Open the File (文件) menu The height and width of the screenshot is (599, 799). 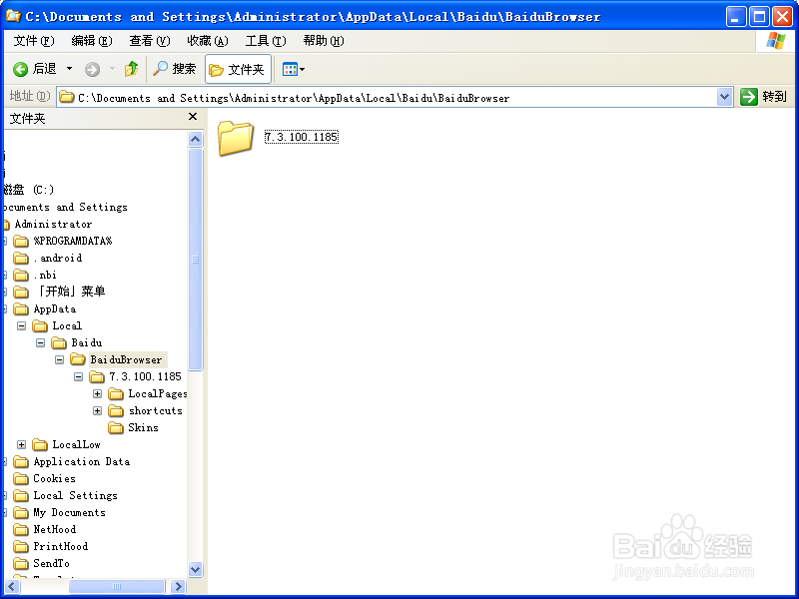coord(34,41)
